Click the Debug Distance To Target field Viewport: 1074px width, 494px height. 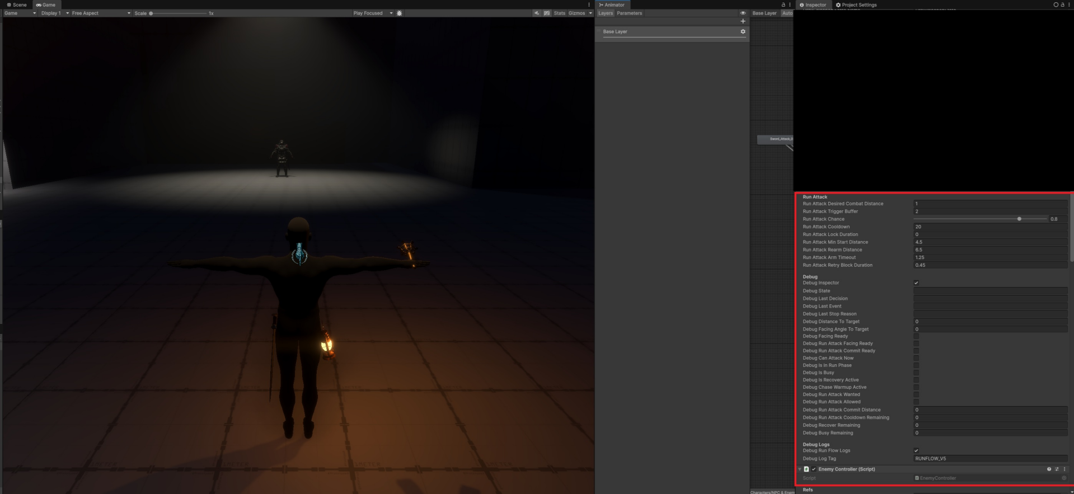990,322
